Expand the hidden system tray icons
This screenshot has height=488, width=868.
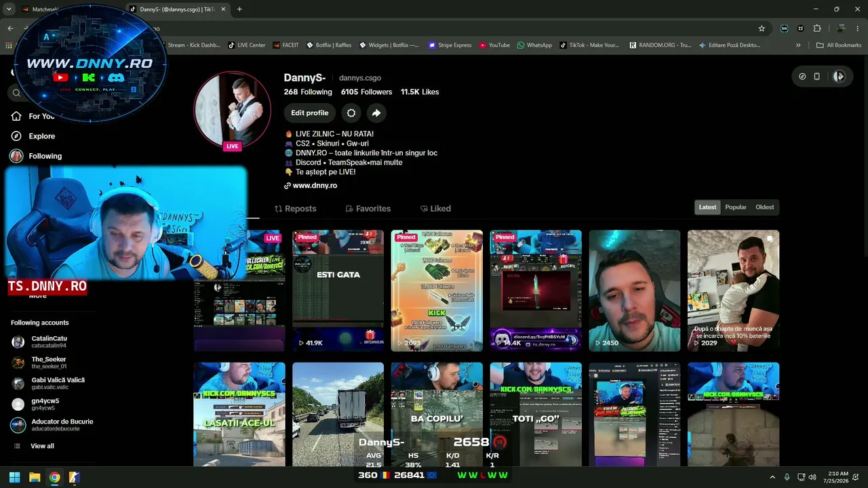[x=772, y=477]
